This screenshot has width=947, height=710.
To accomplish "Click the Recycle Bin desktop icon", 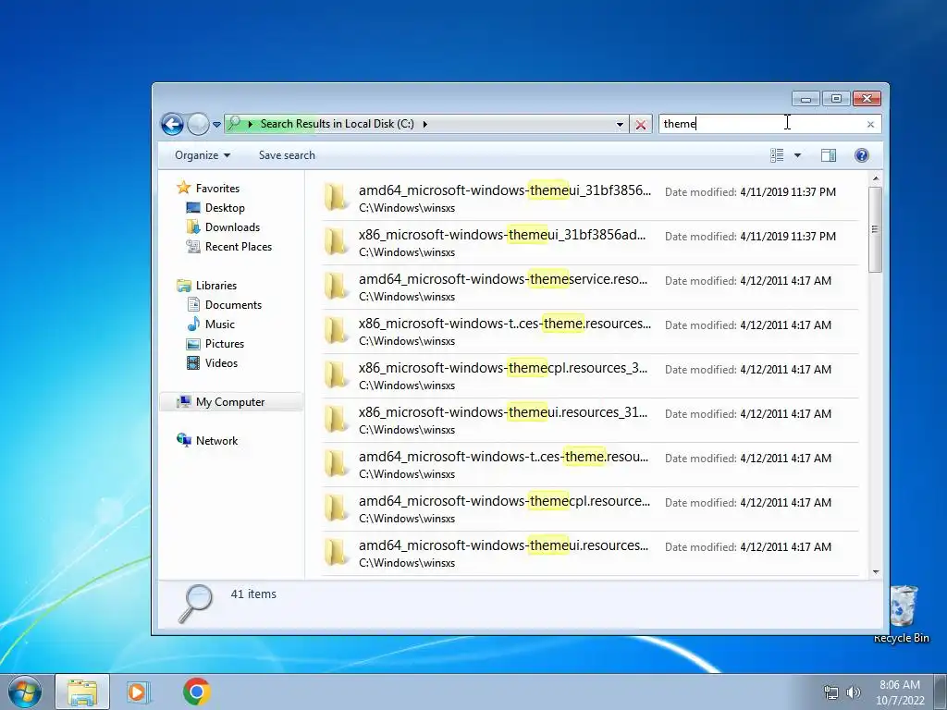I will point(903,614).
